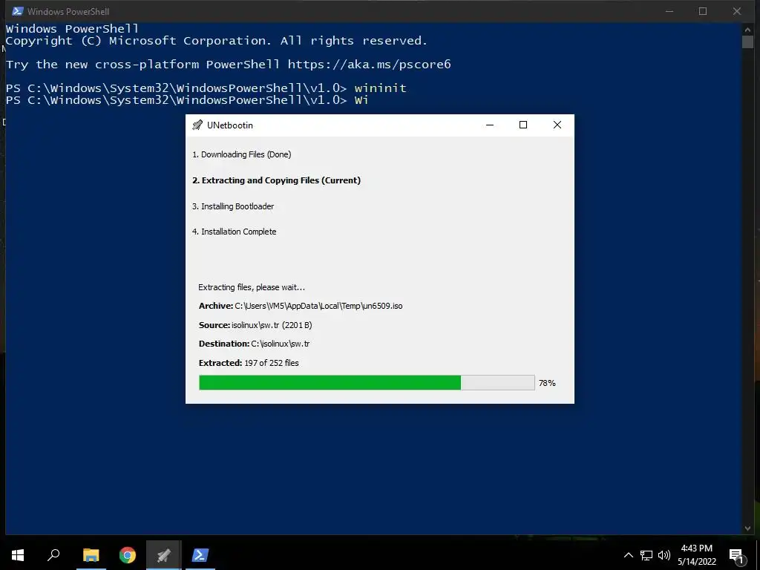The image size is (760, 570).
Task: Maximize the UNetbootin window
Action: point(523,125)
